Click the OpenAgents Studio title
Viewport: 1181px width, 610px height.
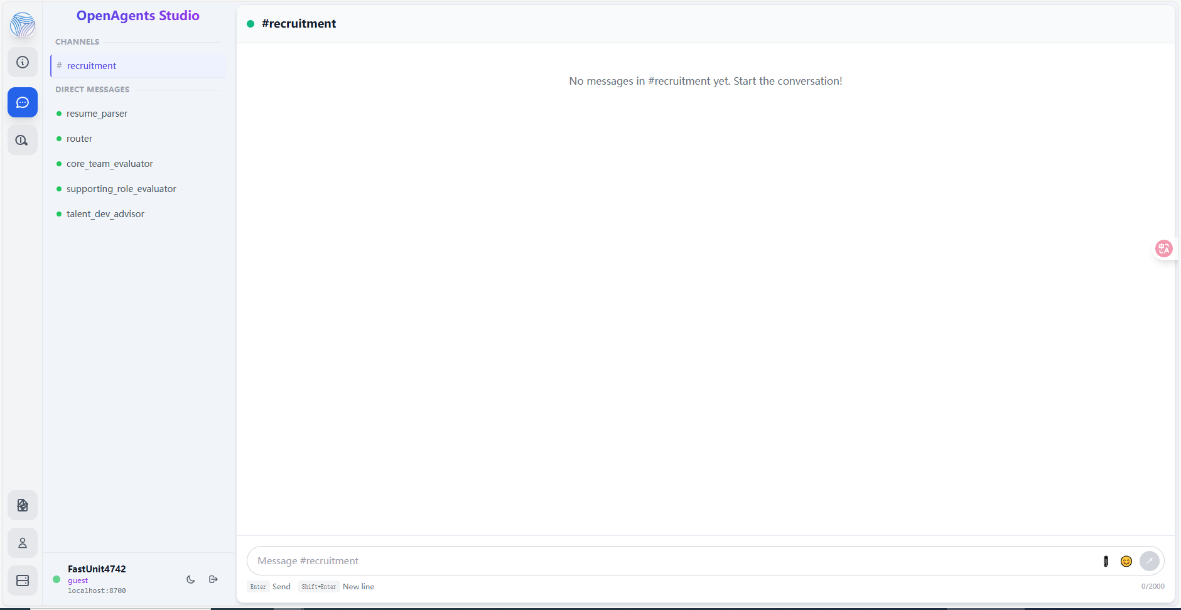click(x=138, y=16)
